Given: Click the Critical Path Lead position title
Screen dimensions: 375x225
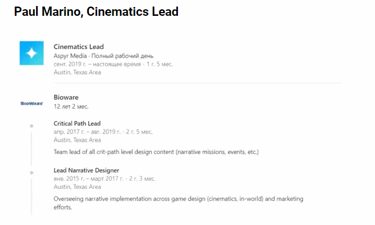Looking at the screenshot, I should tap(77, 123).
